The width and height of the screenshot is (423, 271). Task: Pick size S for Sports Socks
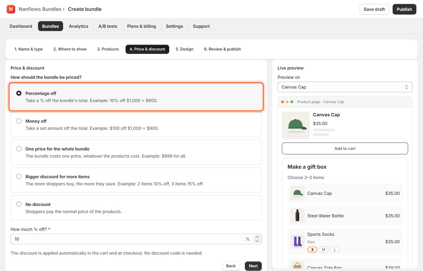click(x=312, y=250)
